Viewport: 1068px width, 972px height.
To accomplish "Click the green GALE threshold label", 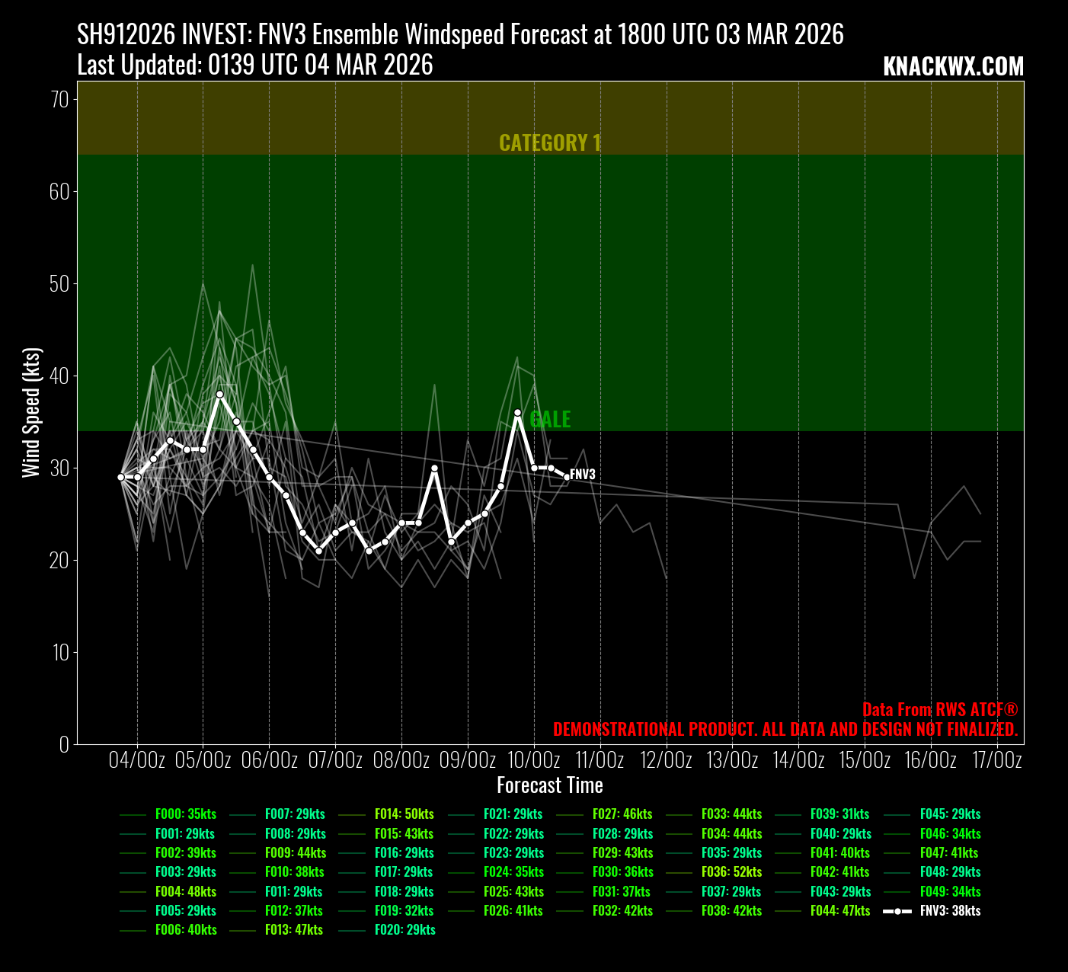I will [x=550, y=420].
